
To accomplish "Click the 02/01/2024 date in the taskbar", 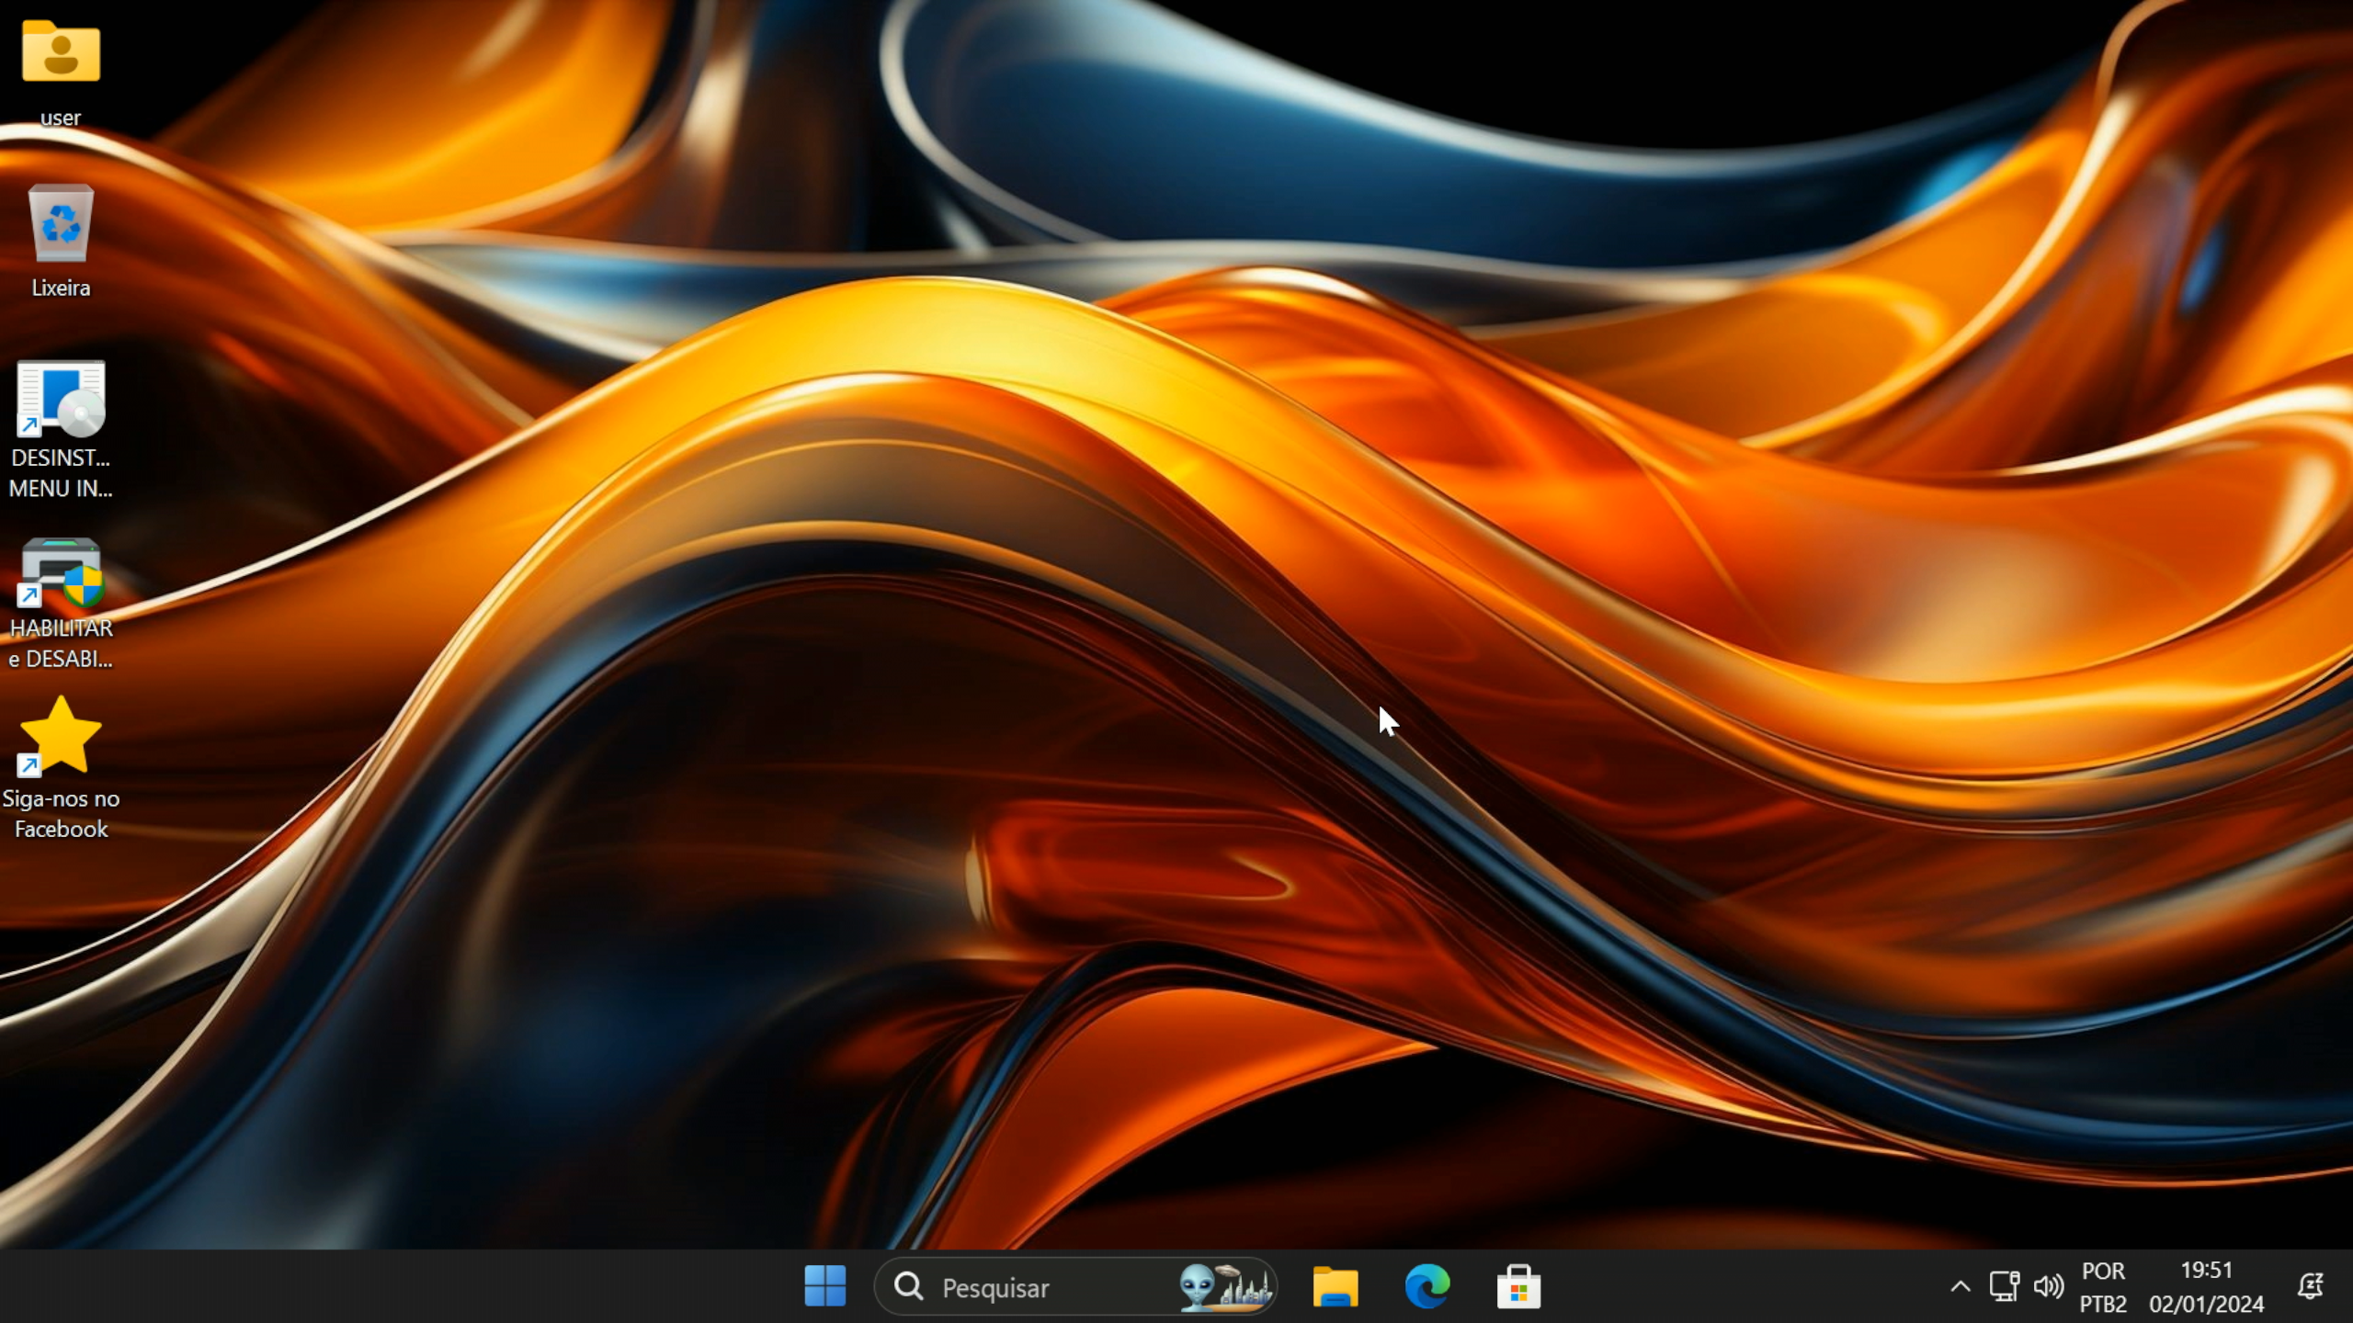I will pyautogui.click(x=2206, y=1304).
